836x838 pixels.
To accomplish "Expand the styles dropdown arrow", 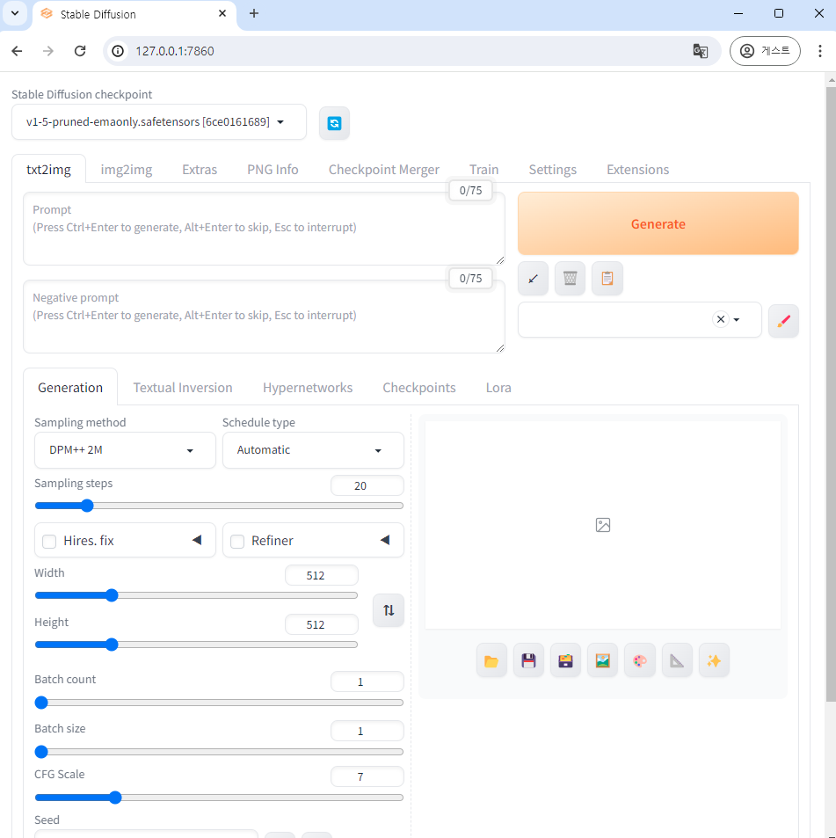I will (x=737, y=319).
